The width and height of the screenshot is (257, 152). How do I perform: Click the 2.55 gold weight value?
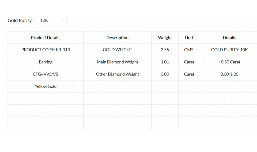click(x=165, y=50)
